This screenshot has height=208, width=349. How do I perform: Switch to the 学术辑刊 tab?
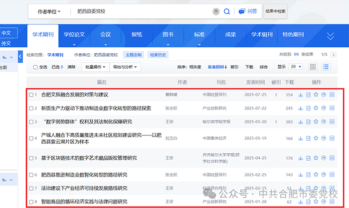[262, 34]
